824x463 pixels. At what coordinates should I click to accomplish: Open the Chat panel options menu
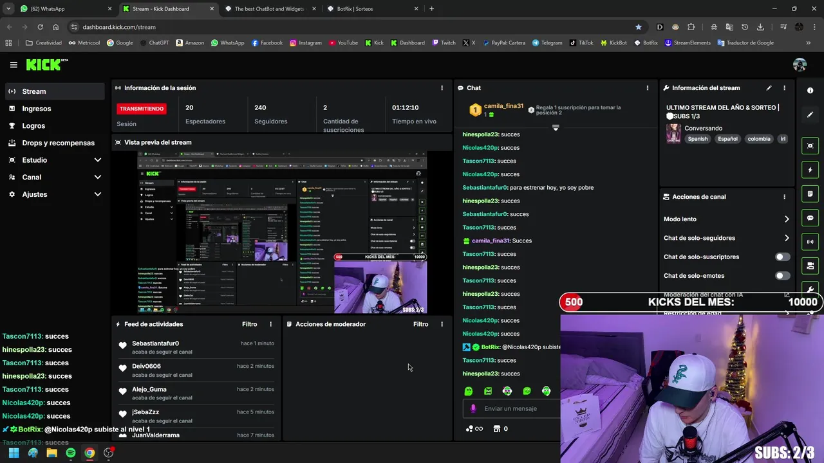click(x=648, y=88)
